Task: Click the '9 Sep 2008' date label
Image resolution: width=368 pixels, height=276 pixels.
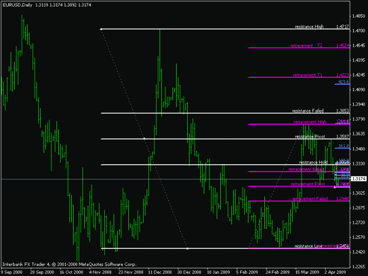Action: [12, 272]
